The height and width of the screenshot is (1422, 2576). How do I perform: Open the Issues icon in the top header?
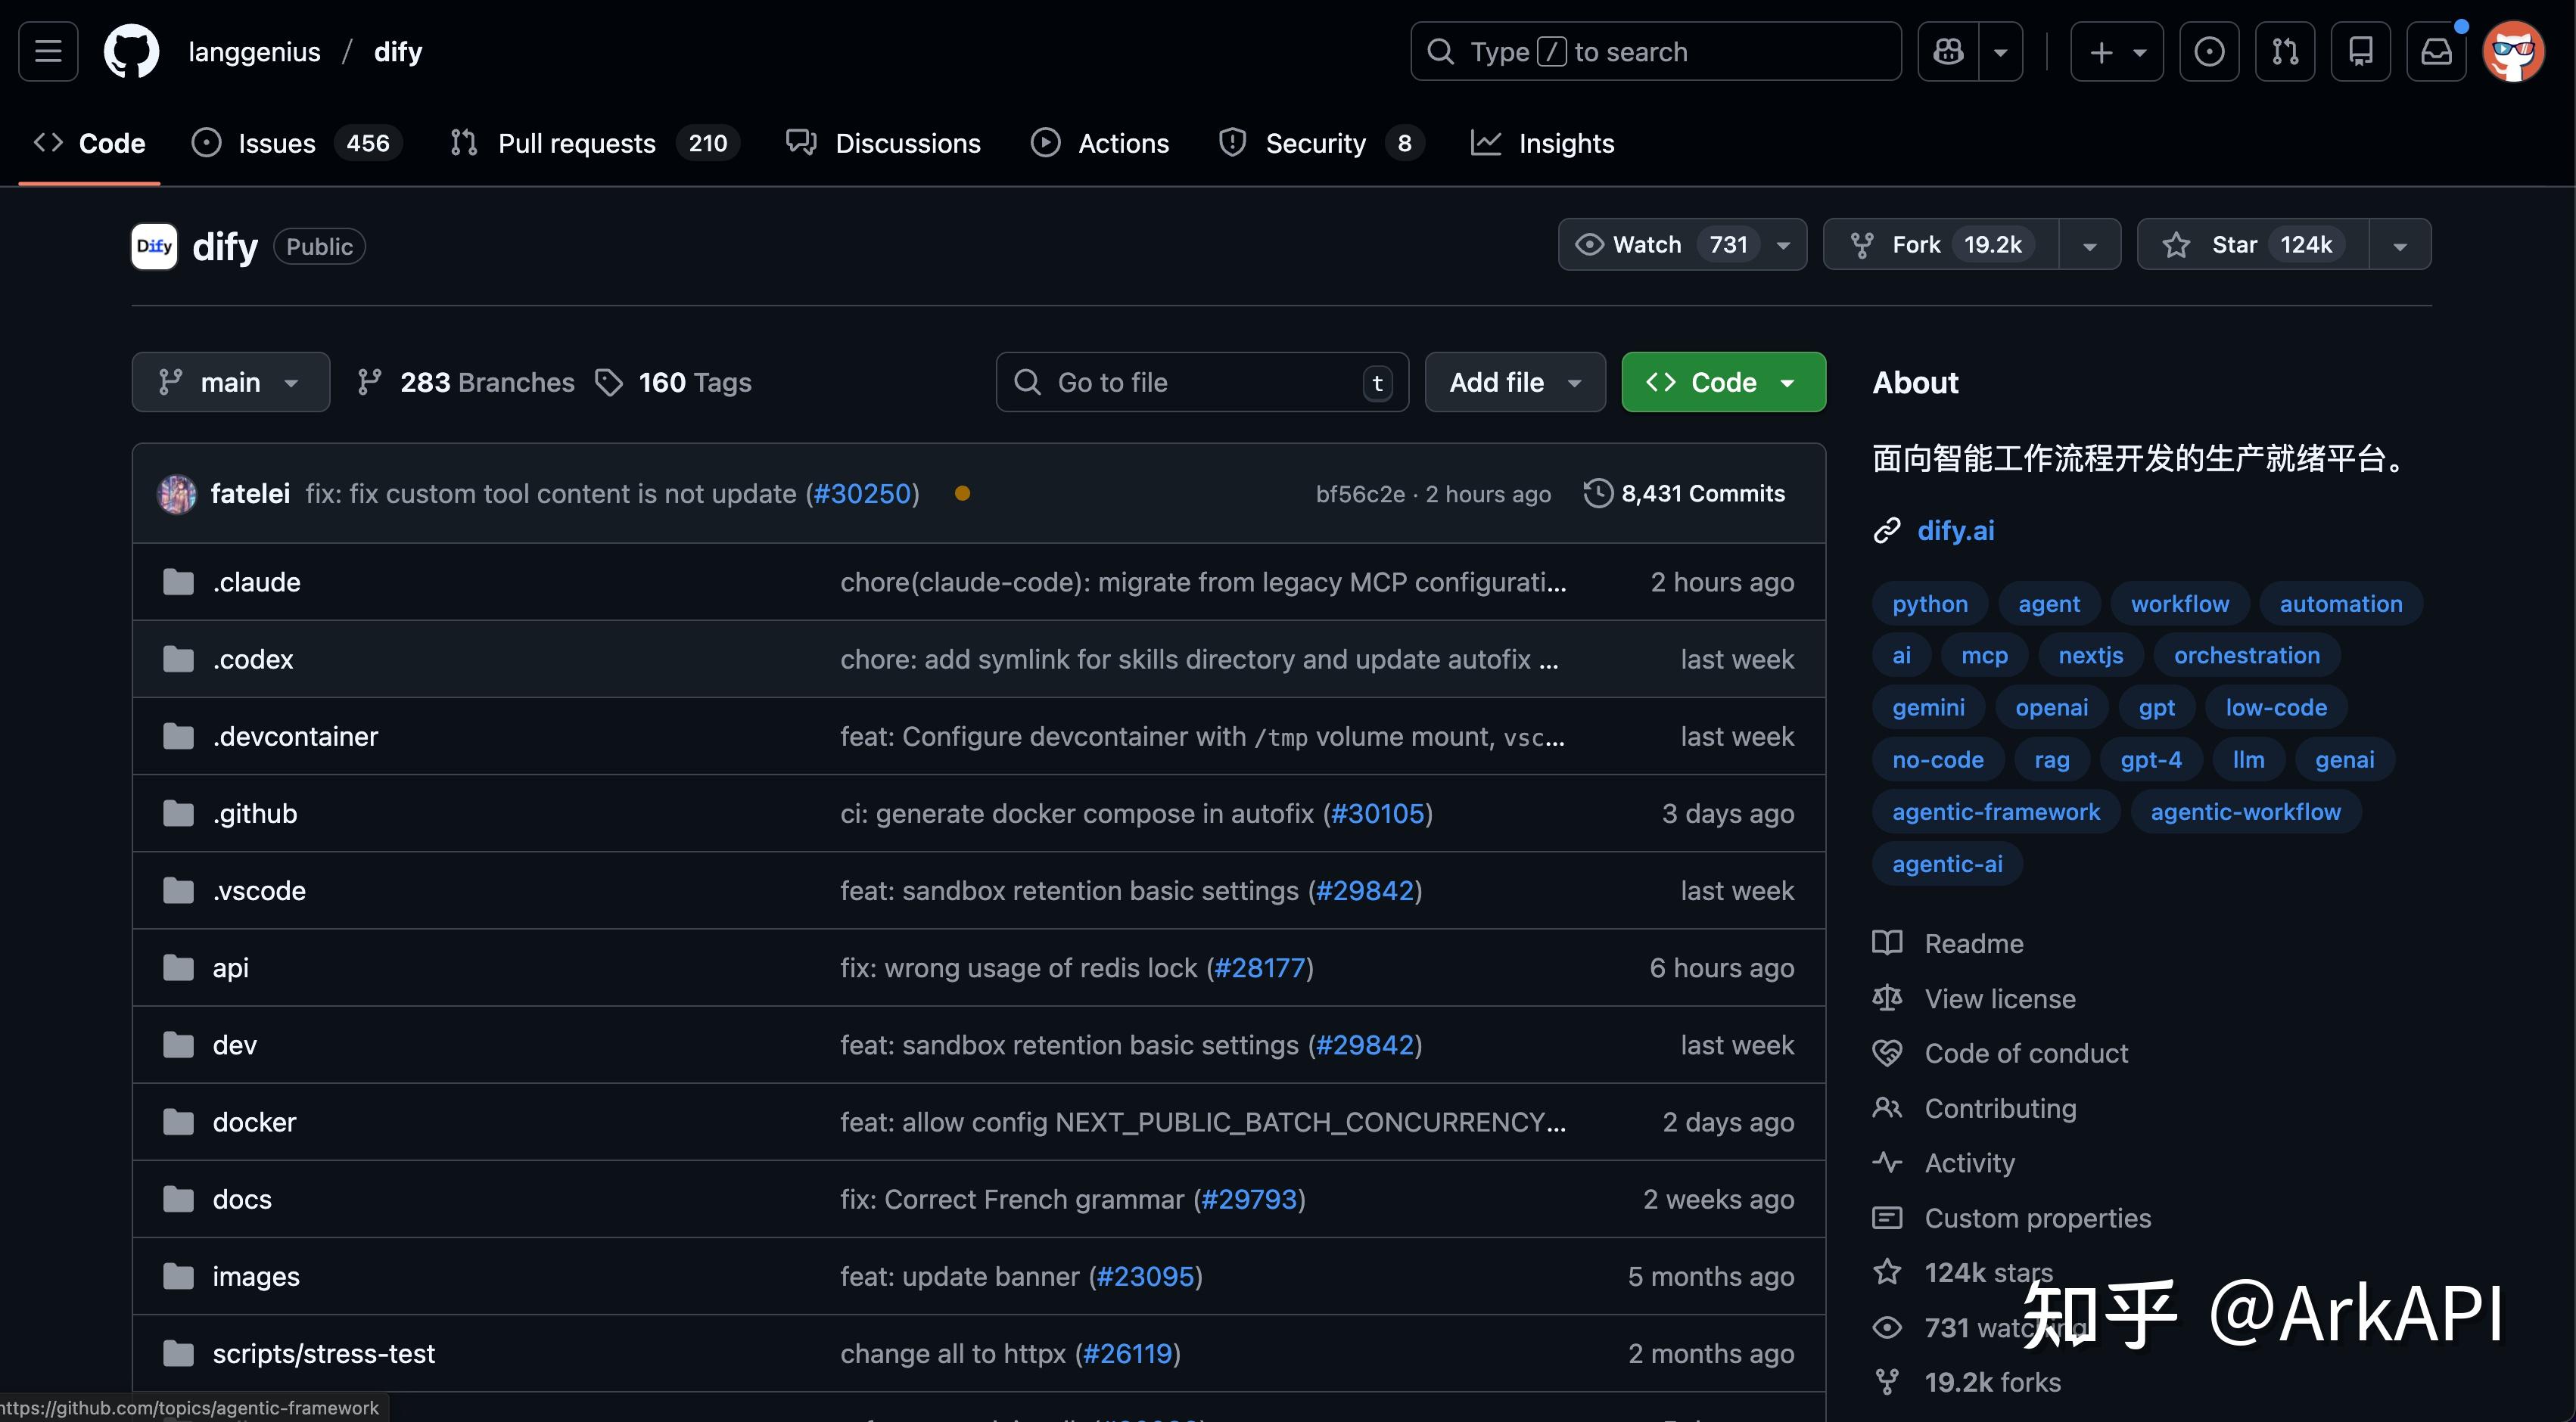click(x=2209, y=51)
